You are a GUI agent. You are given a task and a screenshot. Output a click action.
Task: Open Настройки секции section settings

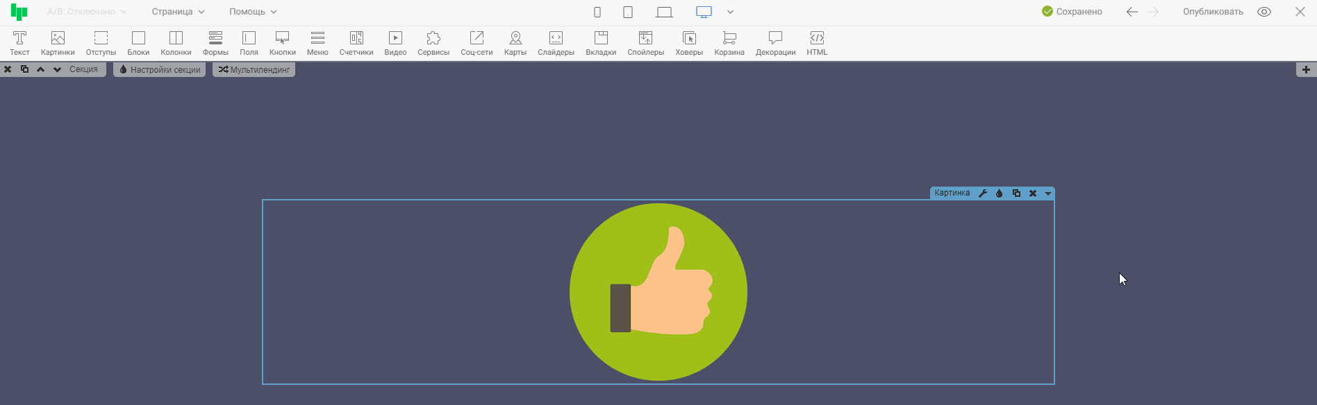coord(160,69)
